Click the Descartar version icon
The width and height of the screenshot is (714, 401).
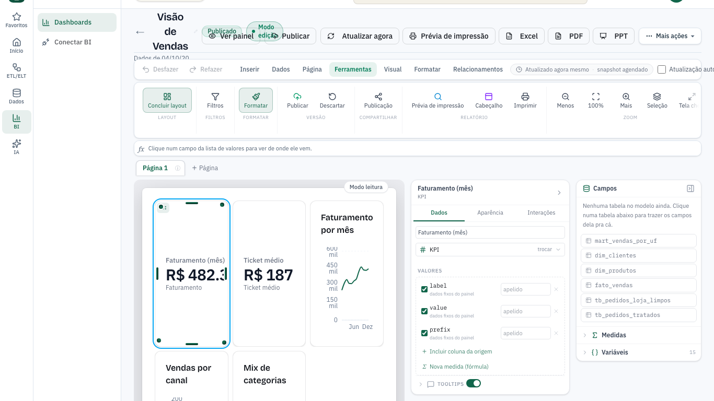coord(332,100)
